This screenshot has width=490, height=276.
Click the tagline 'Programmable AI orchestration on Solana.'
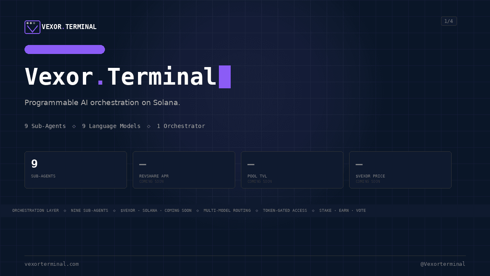pyautogui.click(x=102, y=103)
